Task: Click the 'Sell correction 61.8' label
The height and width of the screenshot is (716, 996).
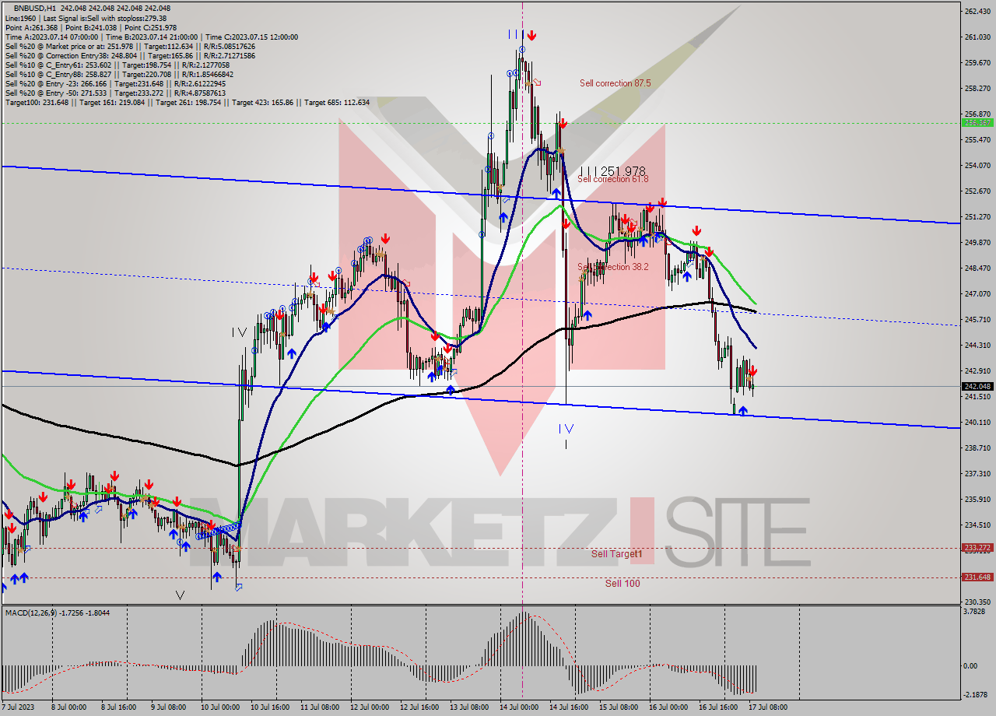Action: coord(613,180)
